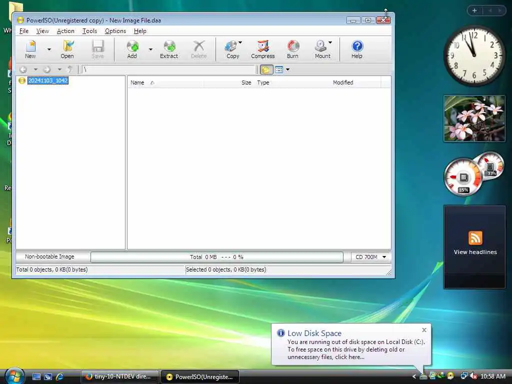Click the Mount drive toolbar icon

click(322, 49)
